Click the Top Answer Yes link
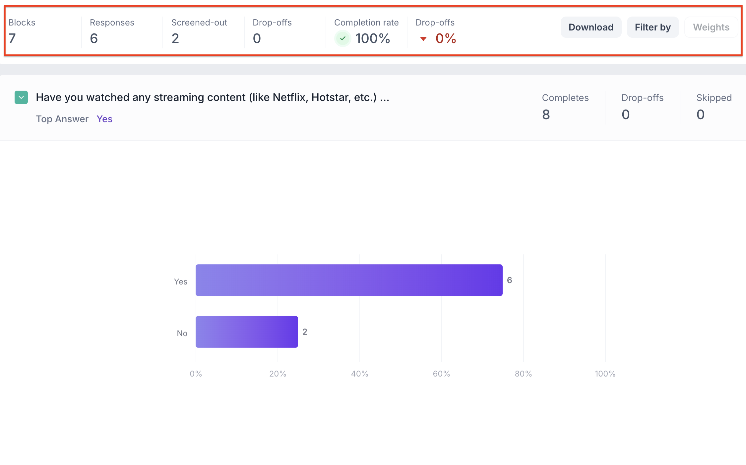Image resolution: width=746 pixels, height=465 pixels. coord(104,119)
